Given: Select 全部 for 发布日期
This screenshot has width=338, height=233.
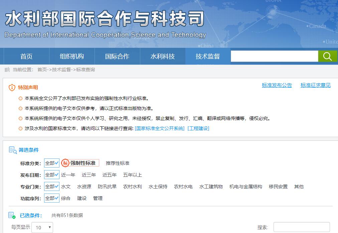Looking at the screenshot, I should click(52, 175).
